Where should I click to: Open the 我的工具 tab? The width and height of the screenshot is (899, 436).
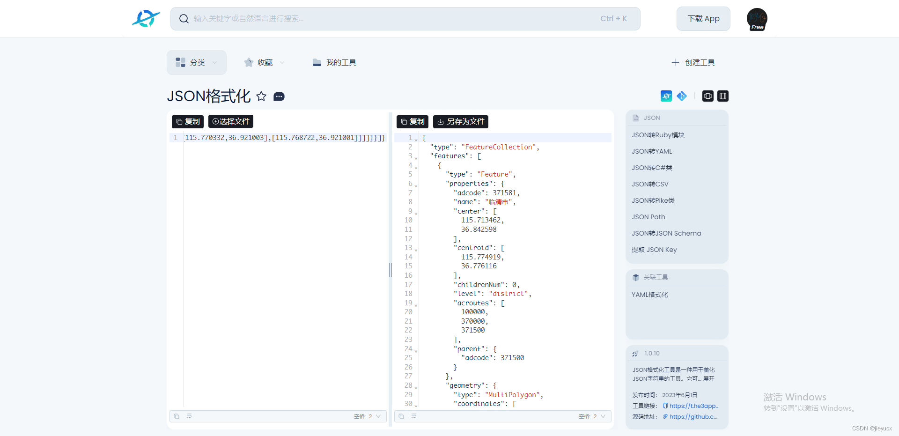coord(334,62)
